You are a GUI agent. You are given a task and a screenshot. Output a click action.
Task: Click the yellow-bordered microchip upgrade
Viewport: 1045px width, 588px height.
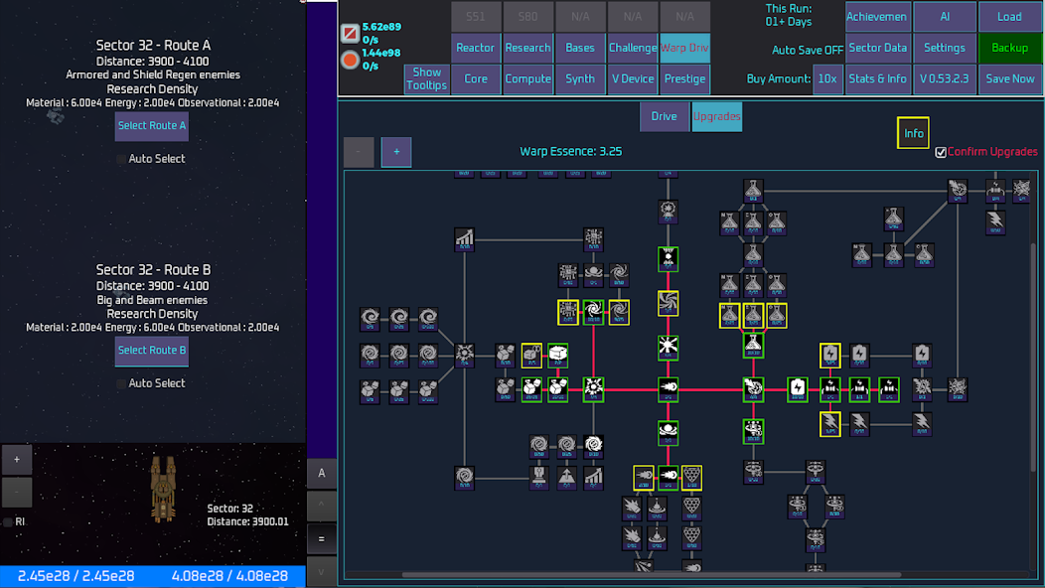click(x=567, y=312)
